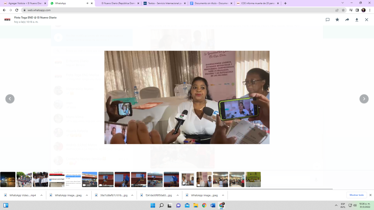
Task: Expand options for f241de30f8f50a83 jpg download
Action: (x=178, y=195)
